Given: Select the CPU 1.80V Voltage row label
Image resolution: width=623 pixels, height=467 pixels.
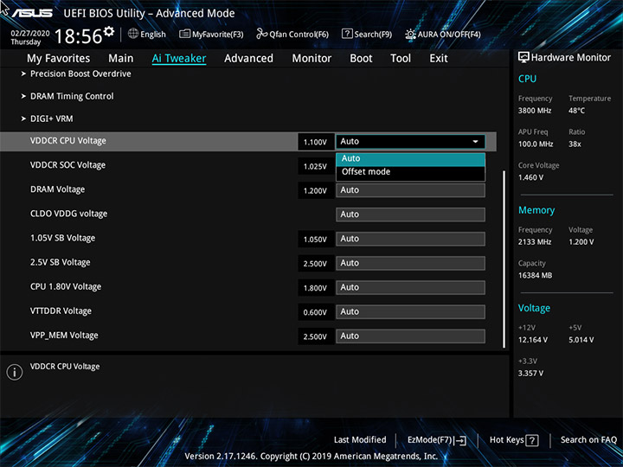Looking at the screenshot, I should 66,287.
